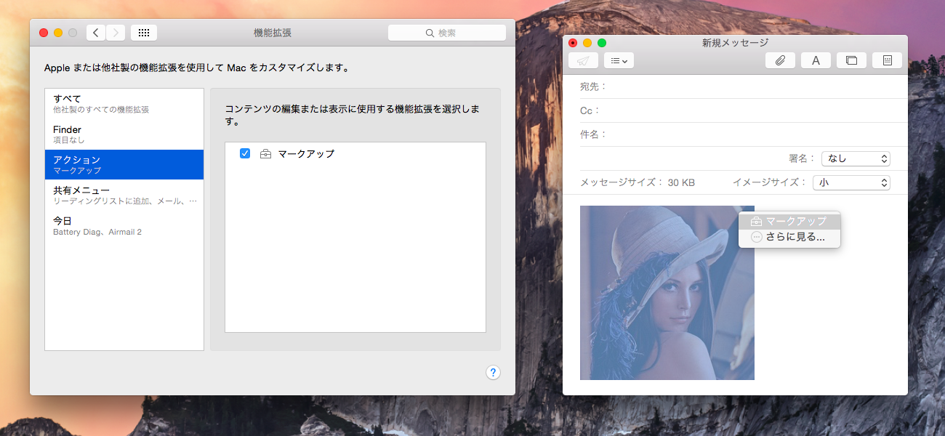Attach a file with paperclip icon
This screenshot has height=436, width=945.
tap(780, 60)
